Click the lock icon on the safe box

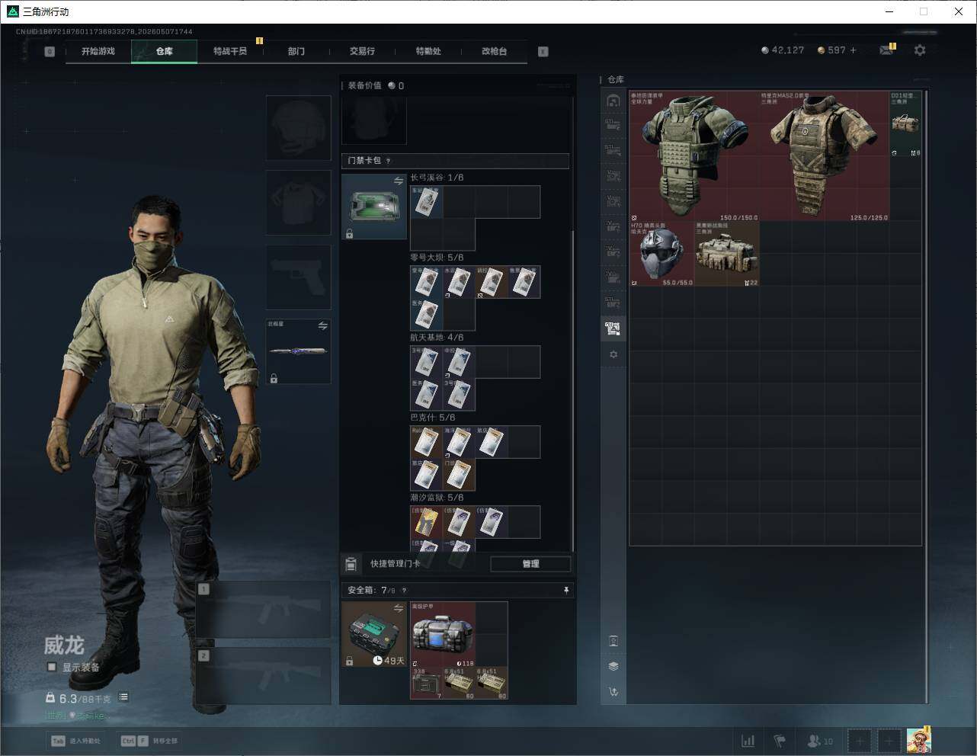[349, 661]
